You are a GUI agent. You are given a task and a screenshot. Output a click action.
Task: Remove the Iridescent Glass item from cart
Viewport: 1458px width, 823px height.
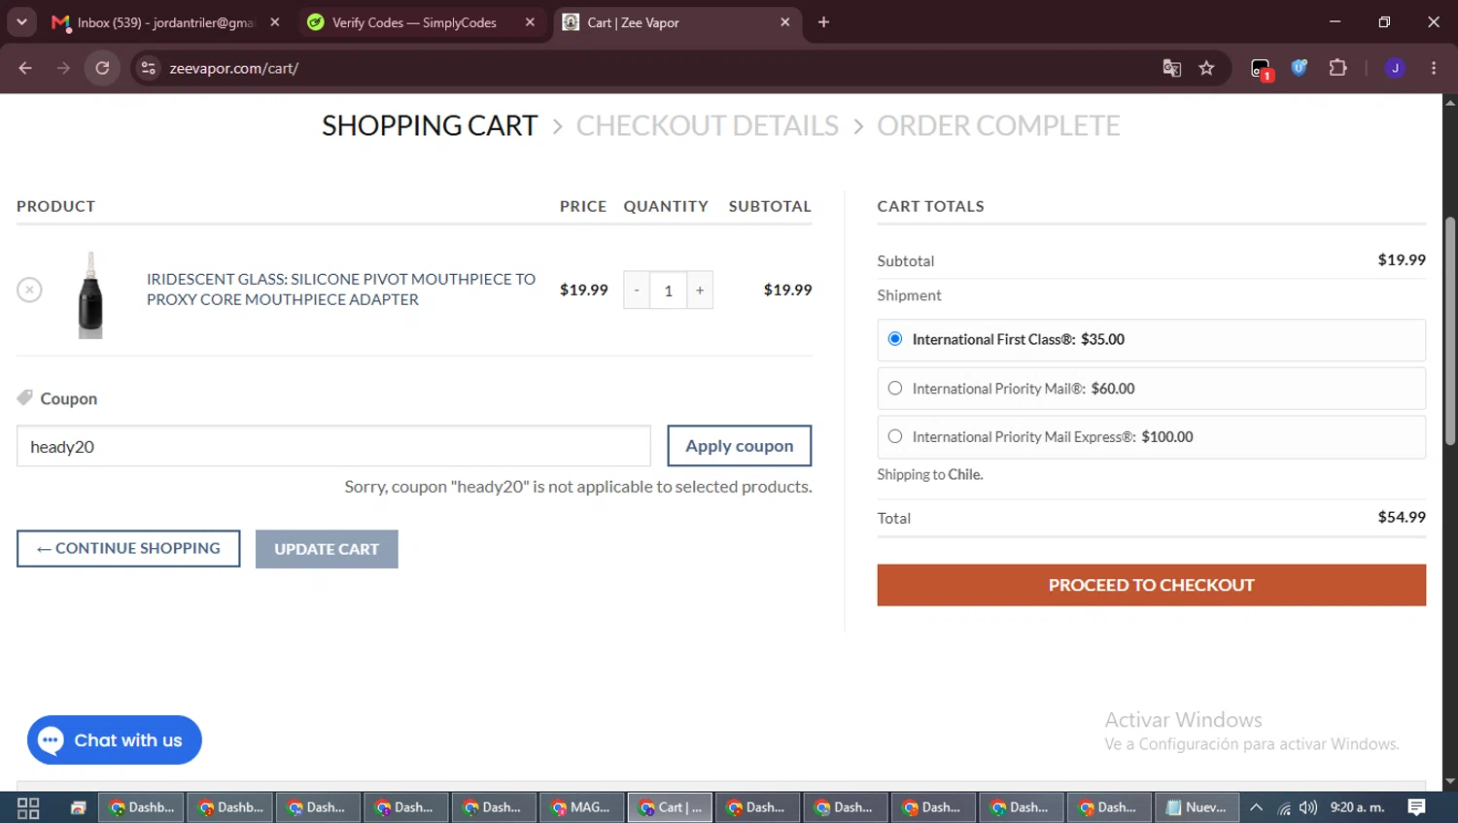29,290
